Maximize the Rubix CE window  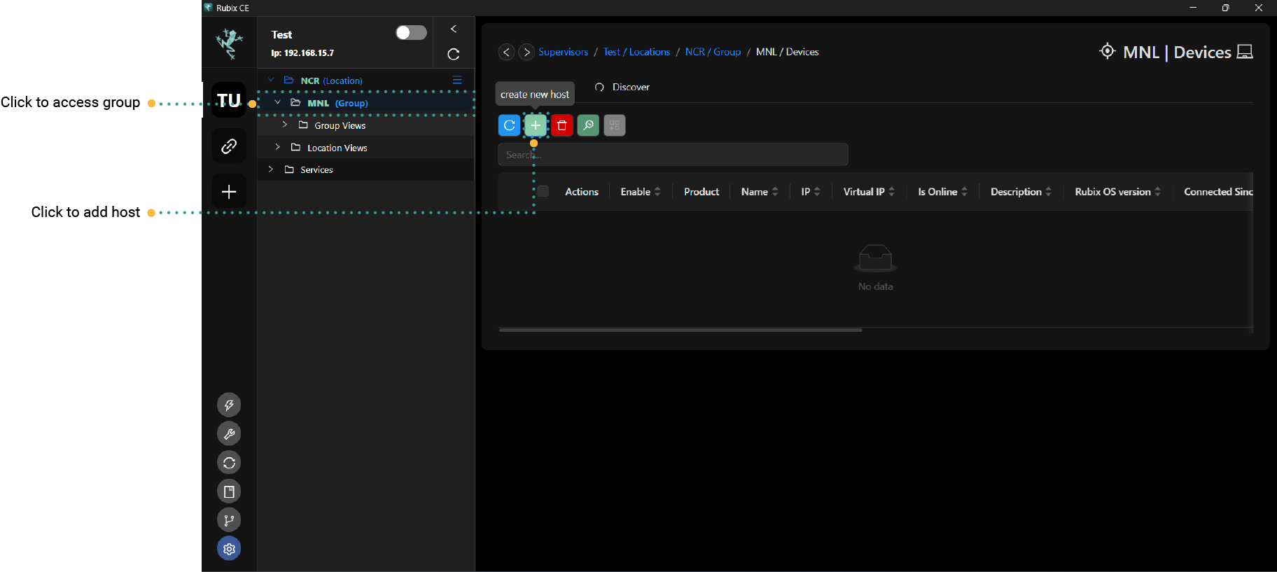click(1225, 8)
